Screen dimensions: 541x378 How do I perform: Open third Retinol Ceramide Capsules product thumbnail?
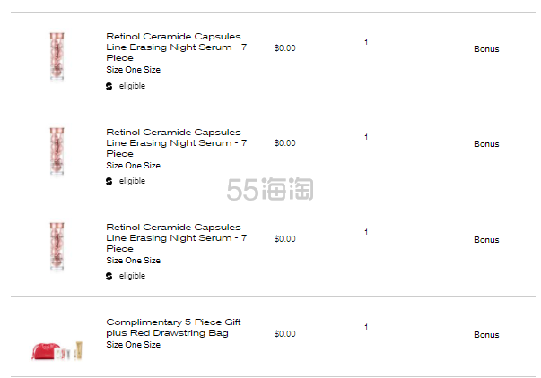point(57,245)
